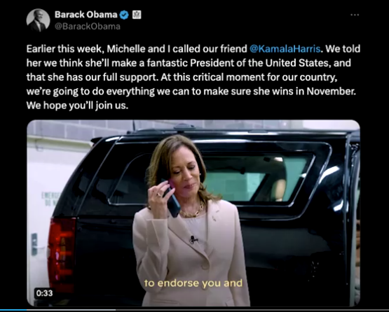Seek within the light gray buffered section

tap(71, 310)
